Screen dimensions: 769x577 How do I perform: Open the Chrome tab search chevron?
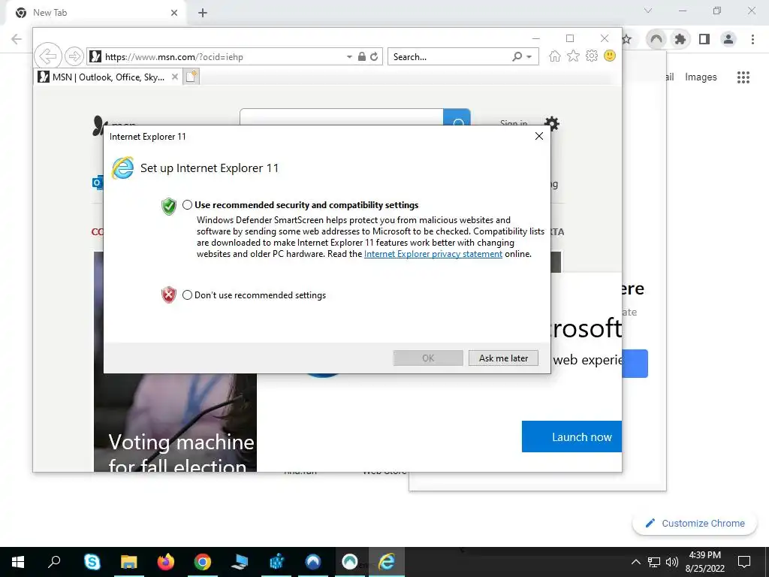(648, 11)
